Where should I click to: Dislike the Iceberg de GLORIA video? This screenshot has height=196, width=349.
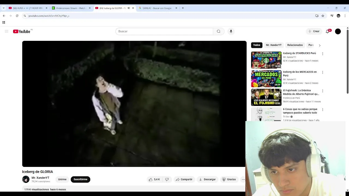point(167,179)
